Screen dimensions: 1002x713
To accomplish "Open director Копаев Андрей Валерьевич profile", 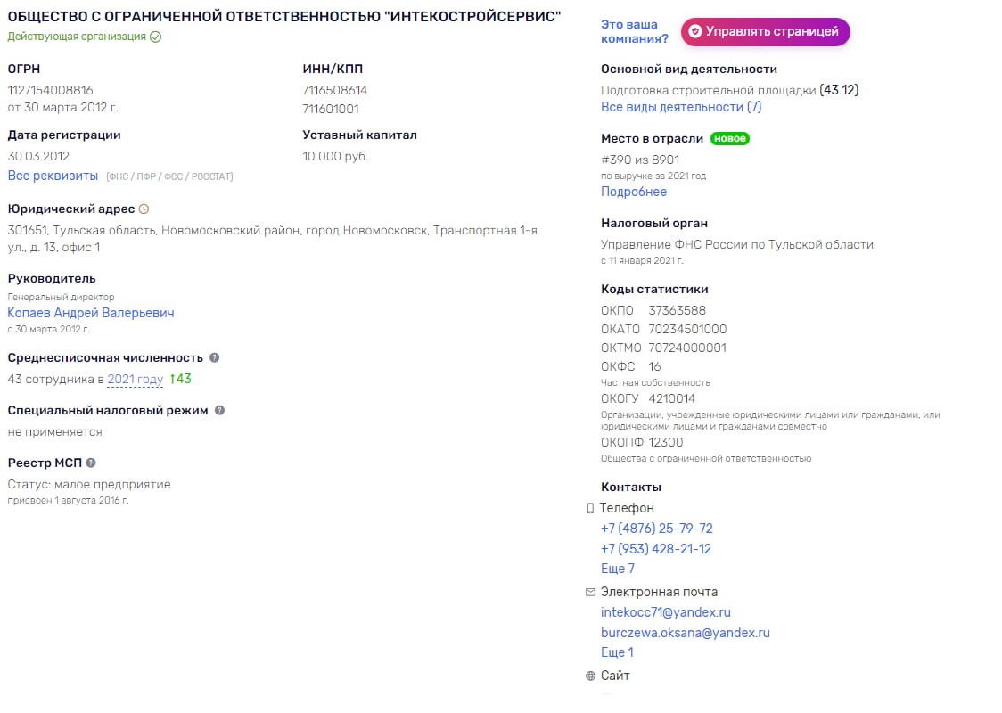I will click(x=91, y=313).
